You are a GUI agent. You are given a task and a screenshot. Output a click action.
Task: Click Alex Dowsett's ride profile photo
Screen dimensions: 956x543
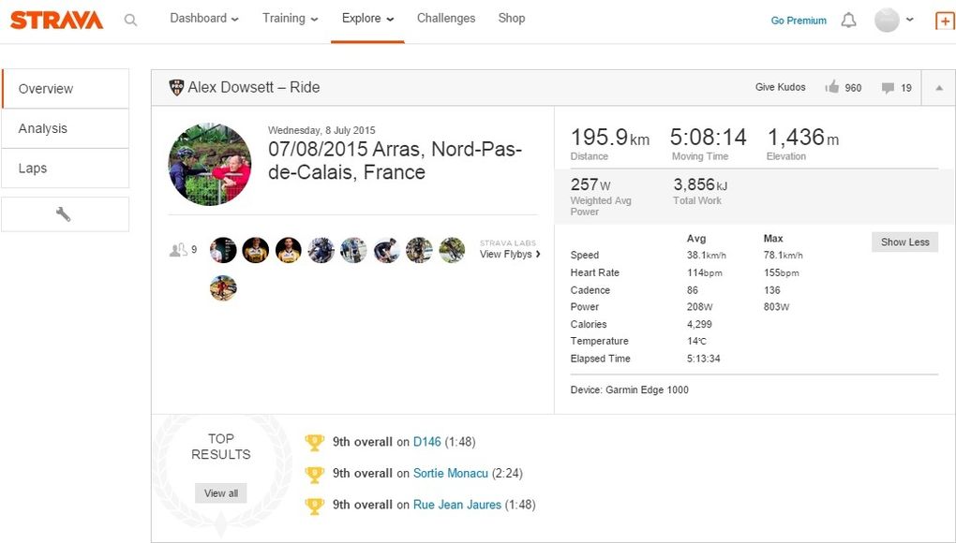tap(210, 164)
